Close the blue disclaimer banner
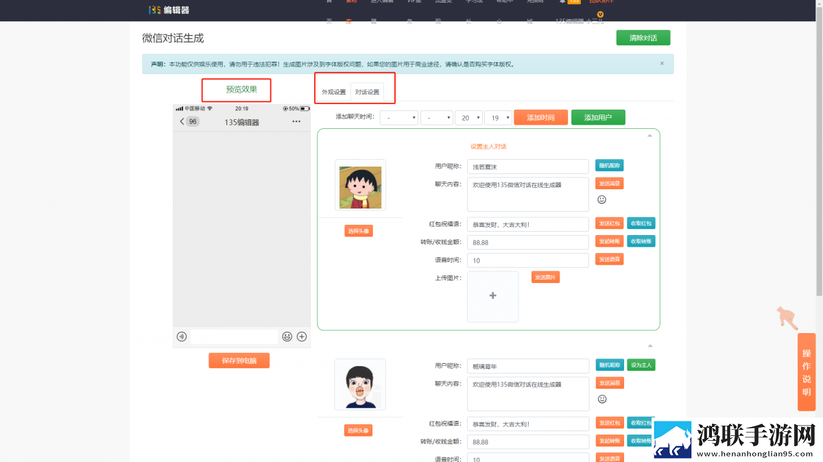 662,64
